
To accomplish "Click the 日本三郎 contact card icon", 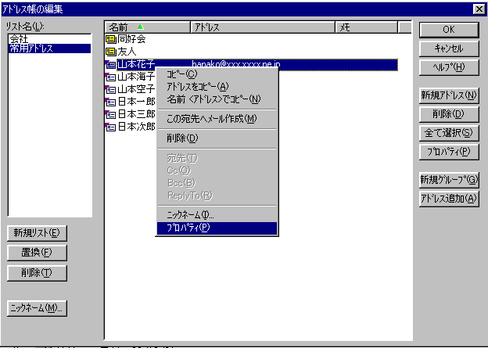I will coord(110,114).
